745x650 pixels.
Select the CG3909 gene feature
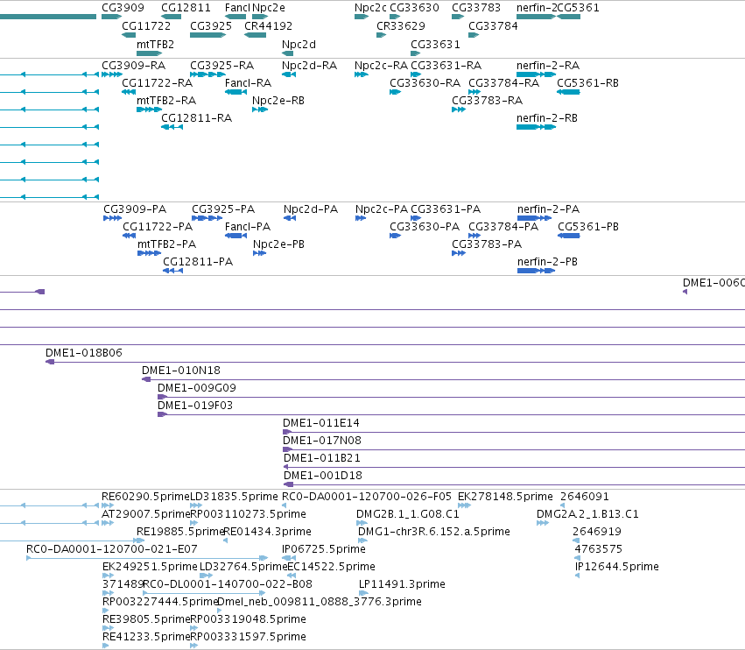(x=112, y=17)
